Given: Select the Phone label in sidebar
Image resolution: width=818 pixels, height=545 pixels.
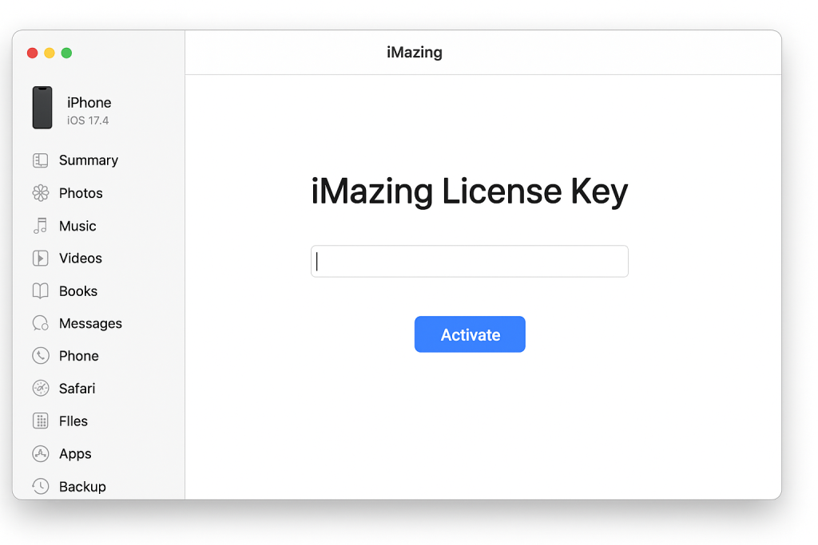Looking at the screenshot, I should [78, 356].
